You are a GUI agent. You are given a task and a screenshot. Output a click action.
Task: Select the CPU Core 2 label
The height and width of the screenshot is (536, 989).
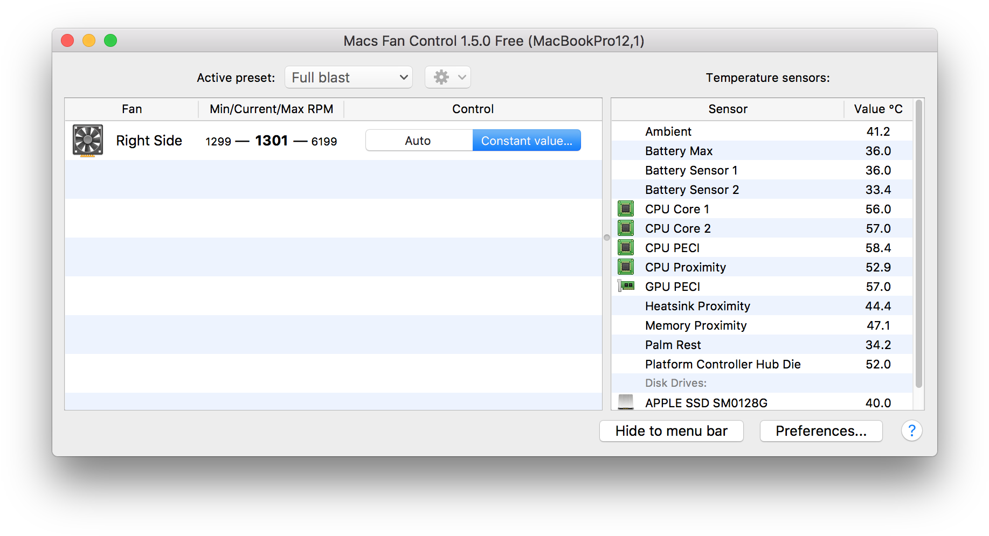(678, 228)
